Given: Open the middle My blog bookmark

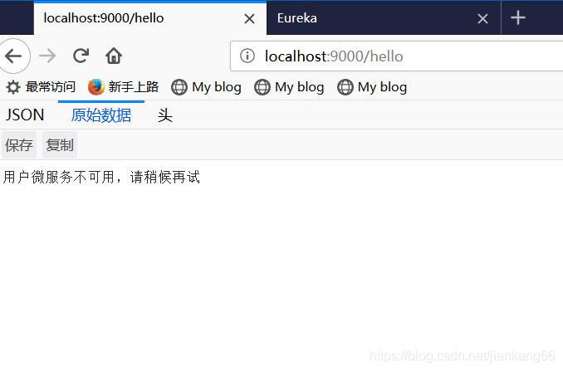Looking at the screenshot, I should tap(289, 87).
